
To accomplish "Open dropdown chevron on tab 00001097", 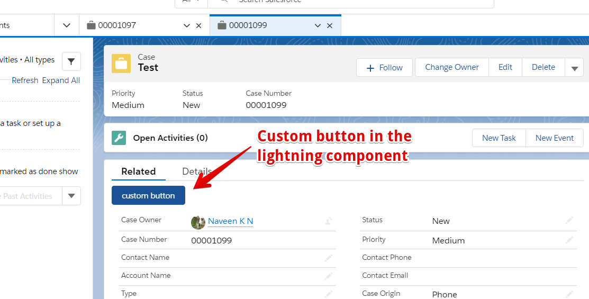I will pyautogui.click(x=186, y=25).
